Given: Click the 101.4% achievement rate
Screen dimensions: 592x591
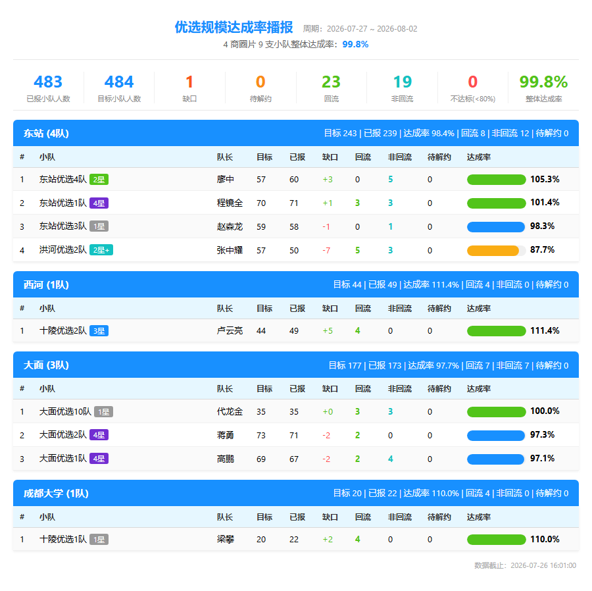Looking at the screenshot, I should pos(545,203).
